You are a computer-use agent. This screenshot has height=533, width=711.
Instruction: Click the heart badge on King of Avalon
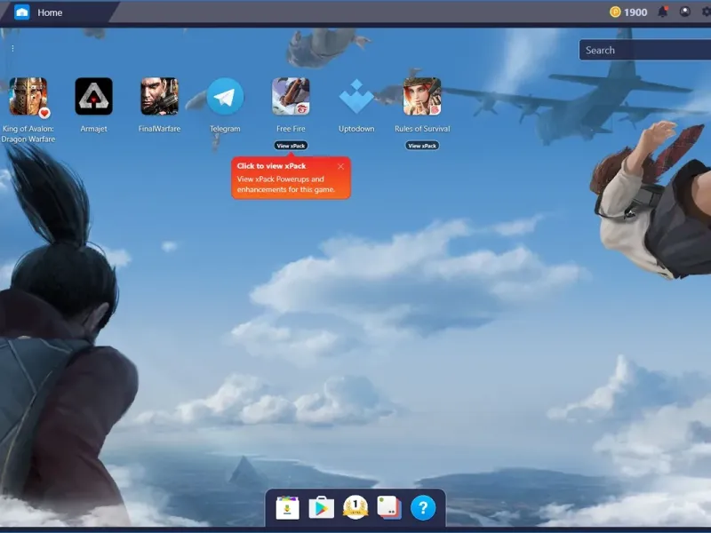click(x=44, y=113)
